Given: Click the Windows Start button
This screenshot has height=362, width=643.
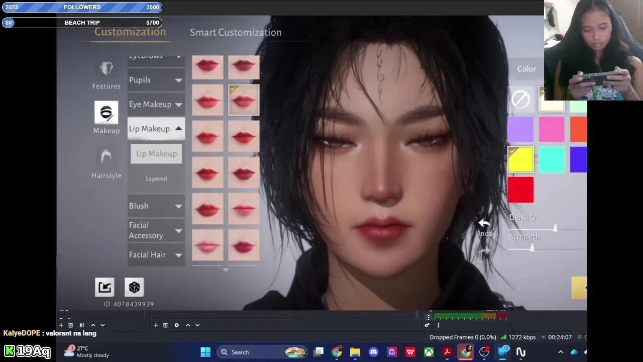Looking at the screenshot, I should pos(205,352).
